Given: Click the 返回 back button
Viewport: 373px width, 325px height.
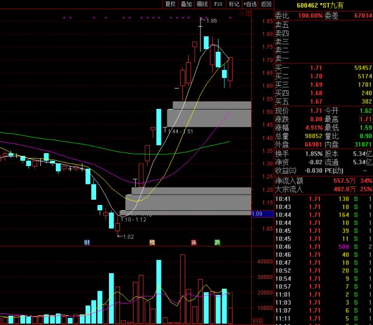Looking at the screenshot, I should [x=266, y=4].
